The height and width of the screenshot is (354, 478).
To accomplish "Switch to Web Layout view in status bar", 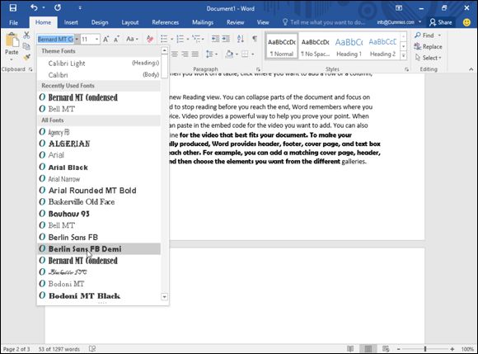I will [386, 349].
